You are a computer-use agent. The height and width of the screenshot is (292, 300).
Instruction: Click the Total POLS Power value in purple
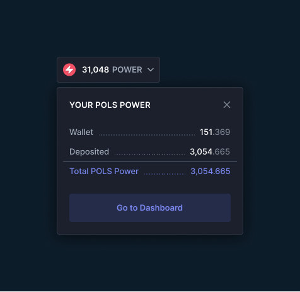[211, 171]
